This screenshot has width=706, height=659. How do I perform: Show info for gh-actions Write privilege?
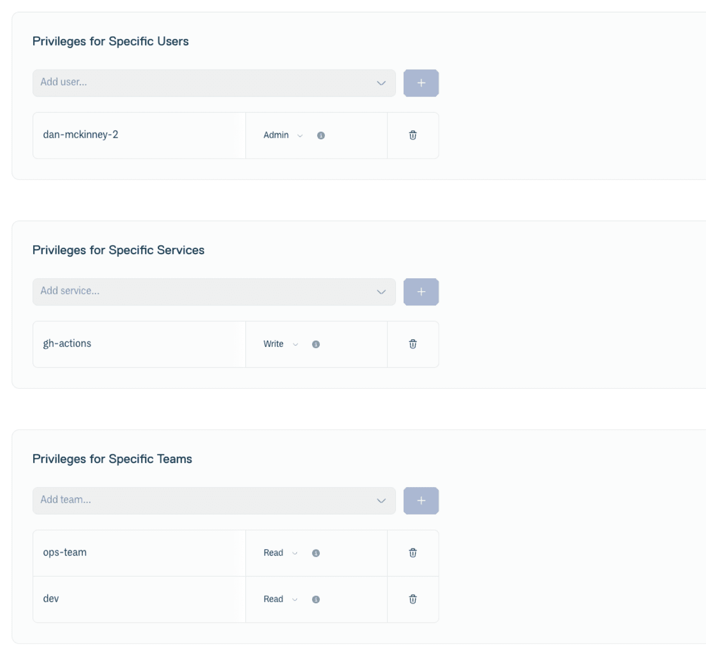point(316,344)
